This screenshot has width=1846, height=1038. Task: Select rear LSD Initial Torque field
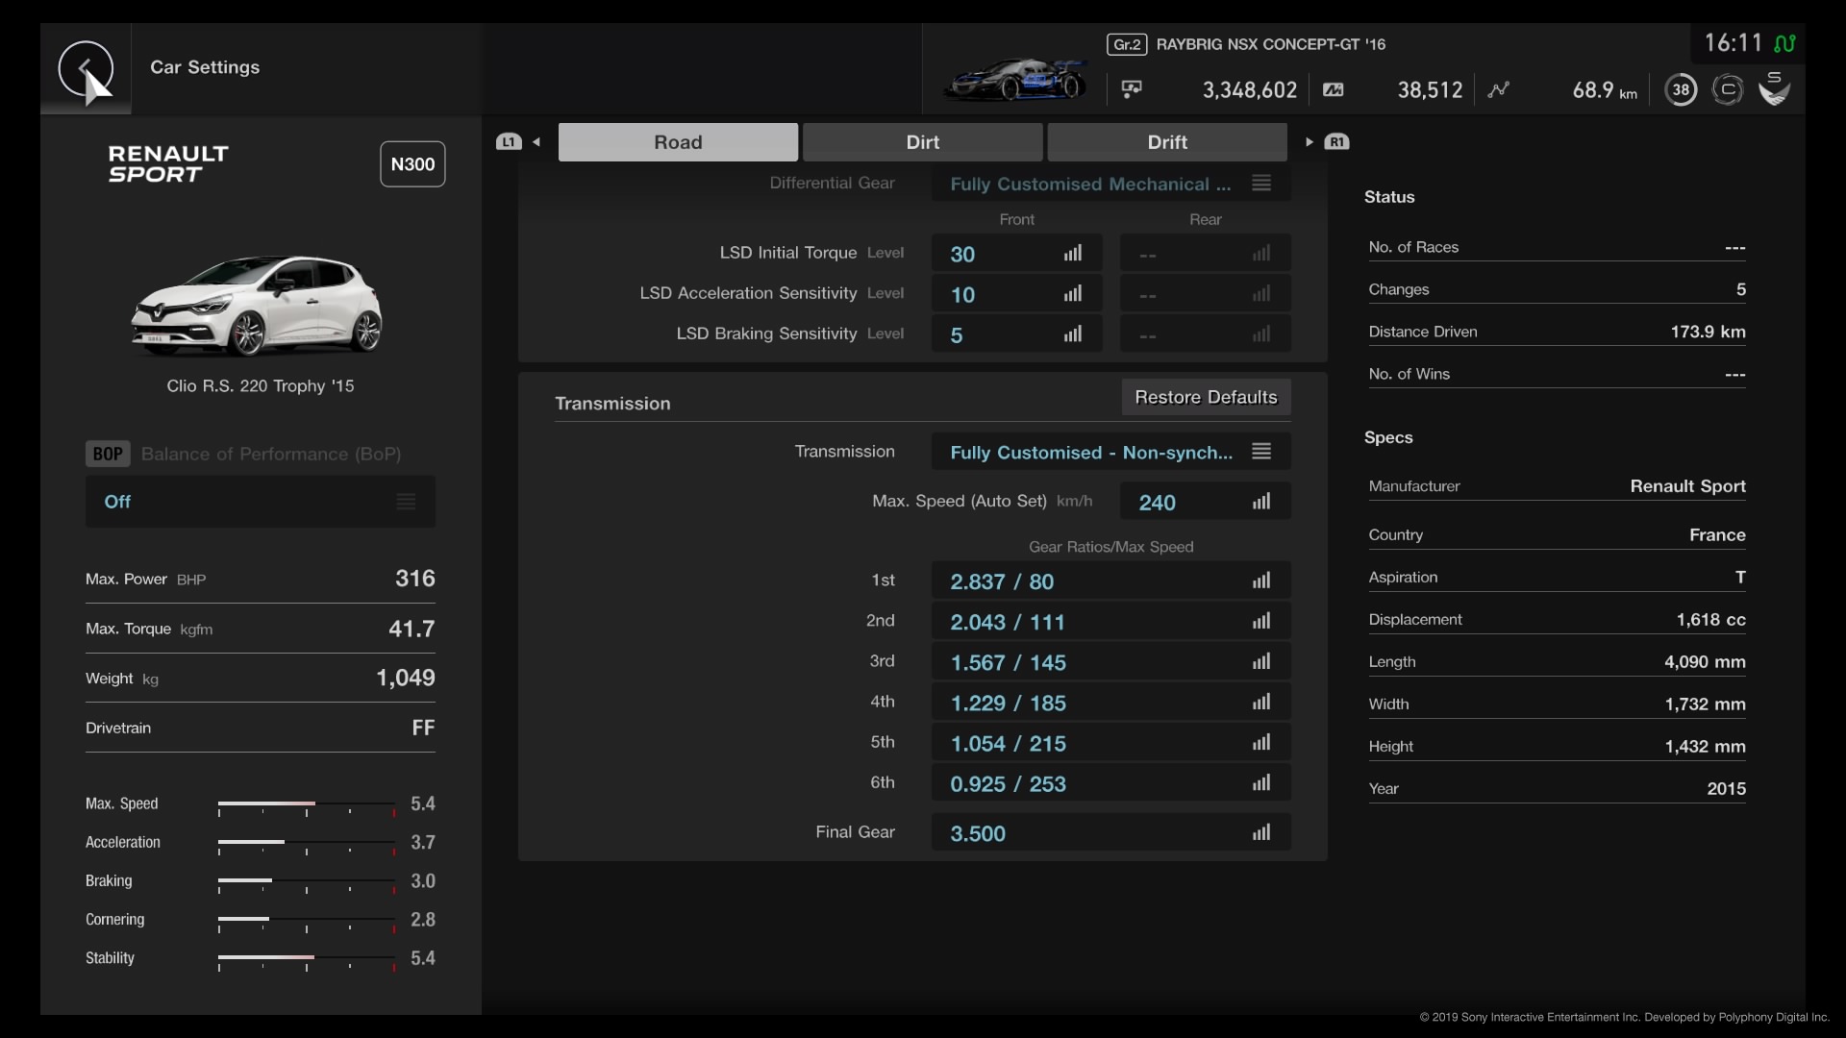coord(1205,254)
